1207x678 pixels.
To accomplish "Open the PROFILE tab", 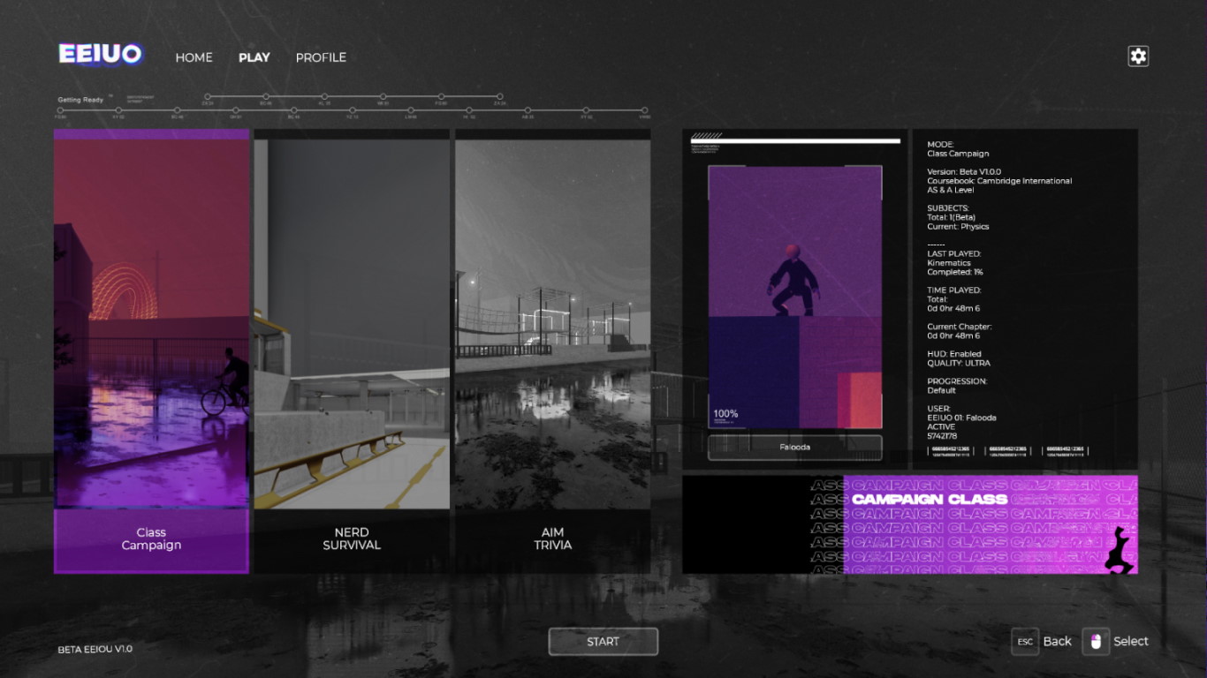I will [x=321, y=57].
